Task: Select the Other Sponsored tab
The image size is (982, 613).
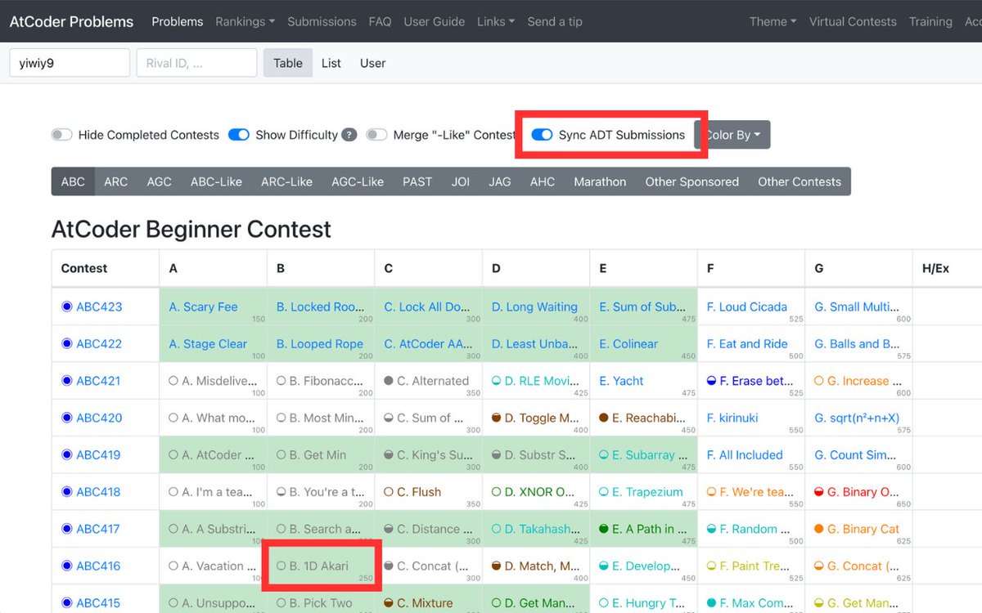Action: click(x=692, y=181)
